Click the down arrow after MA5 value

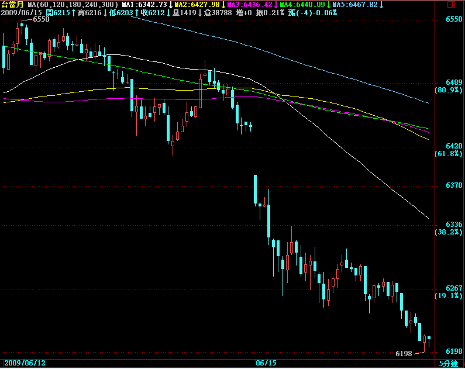pos(381,5)
